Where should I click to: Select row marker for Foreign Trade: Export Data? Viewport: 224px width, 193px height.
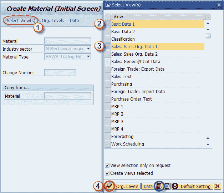(x=108, y=69)
